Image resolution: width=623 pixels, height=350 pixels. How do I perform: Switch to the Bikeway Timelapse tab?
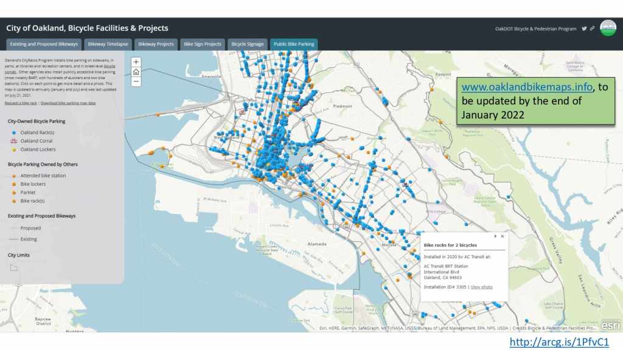click(x=108, y=44)
